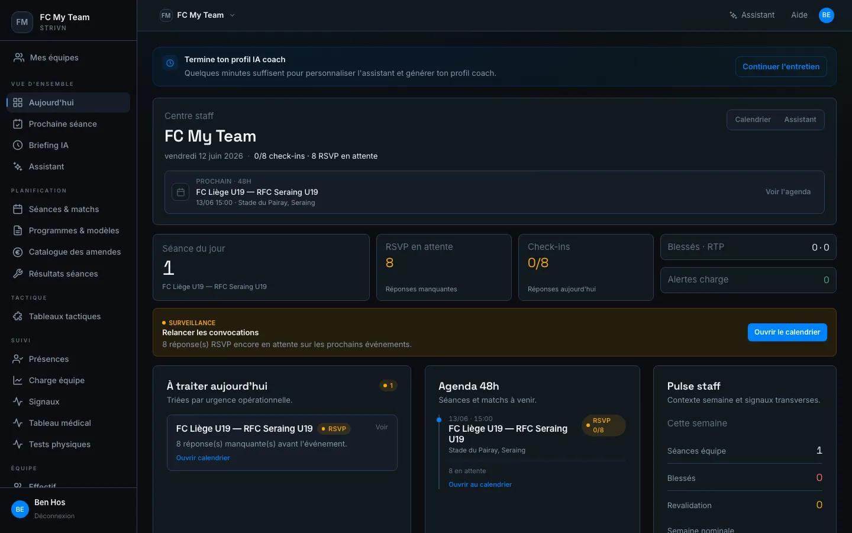
Task: Click '8 en attente' text in Agenda
Action: [x=467, y=471]
